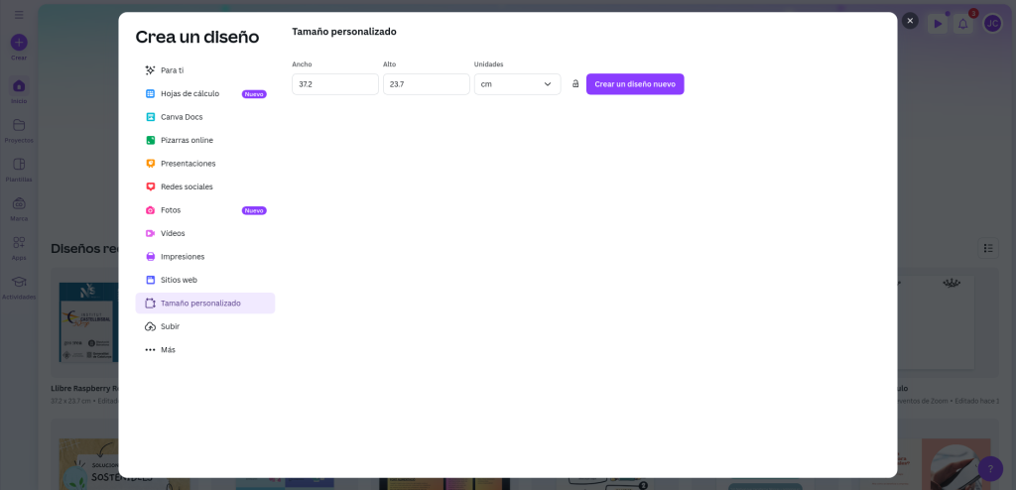
Task: Open the help question mark button
Action: (990, 468)
